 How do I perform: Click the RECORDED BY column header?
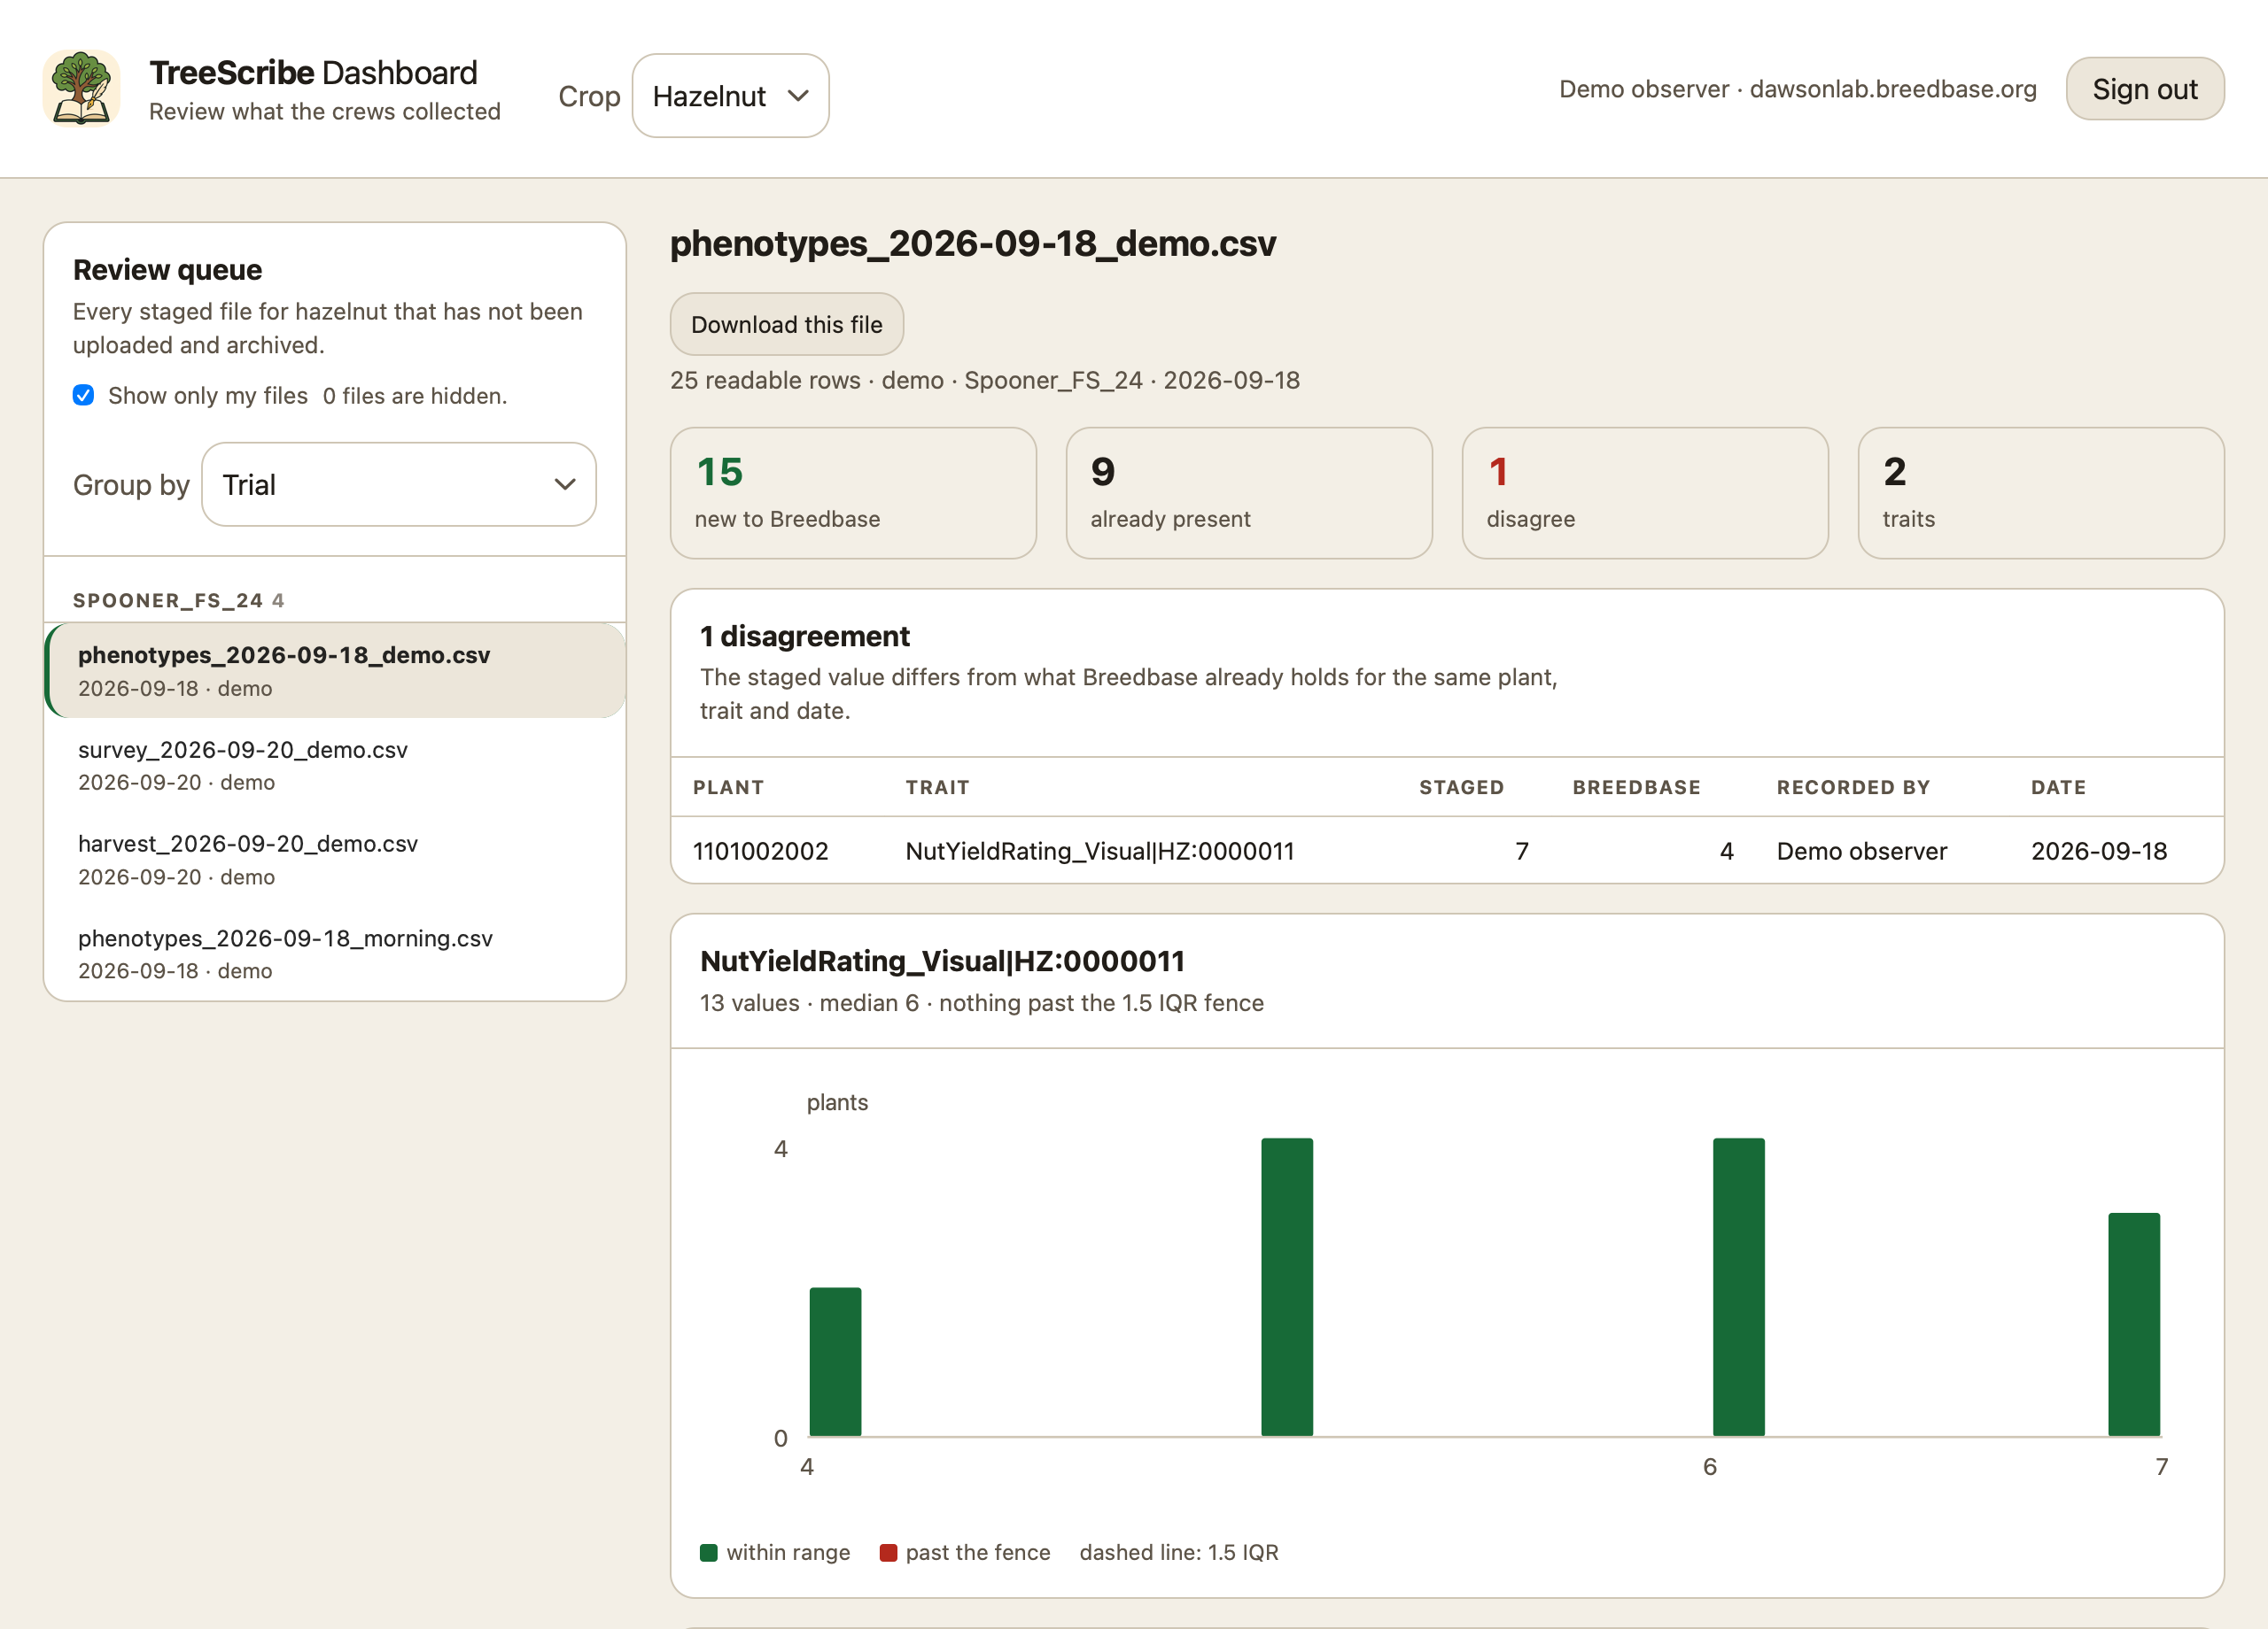(1853, 788)
